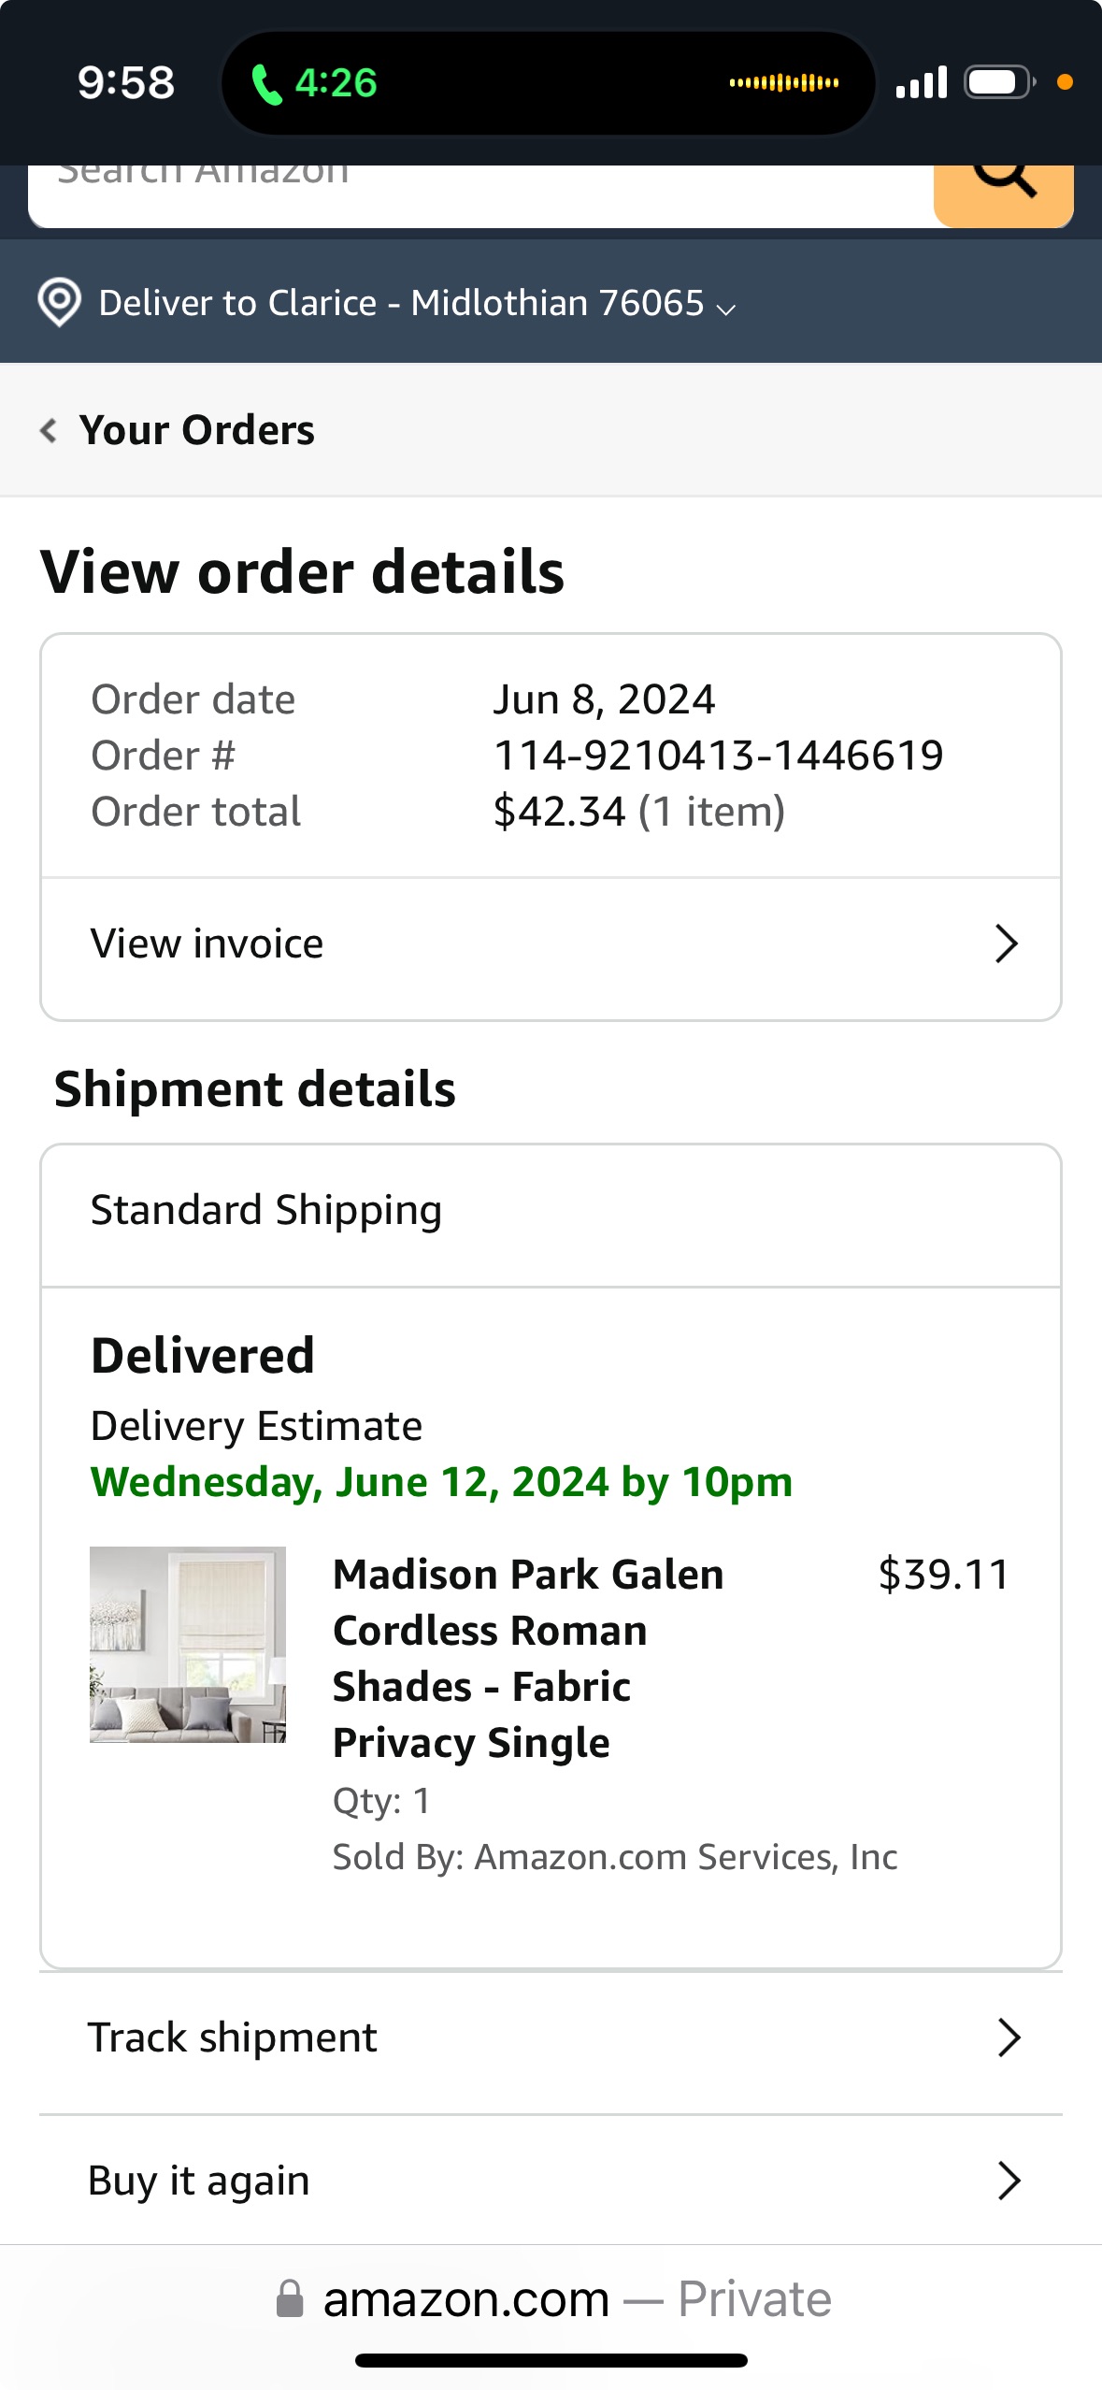The image size is (1102, 2390).
Task: Tap the delivery location pin icon
Action: tap(59, 302)
